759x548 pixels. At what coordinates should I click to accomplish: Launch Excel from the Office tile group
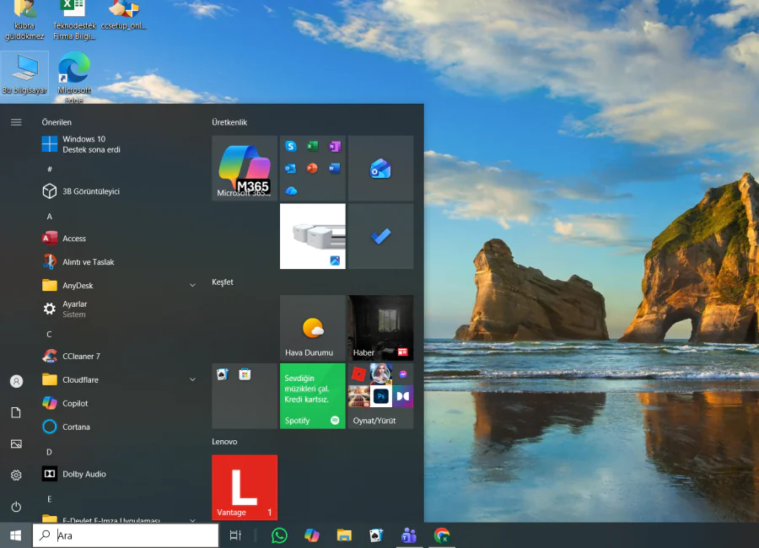pos(310,146)
